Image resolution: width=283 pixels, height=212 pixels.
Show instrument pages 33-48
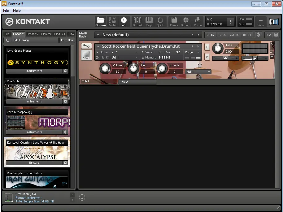(x=234, y=35)
